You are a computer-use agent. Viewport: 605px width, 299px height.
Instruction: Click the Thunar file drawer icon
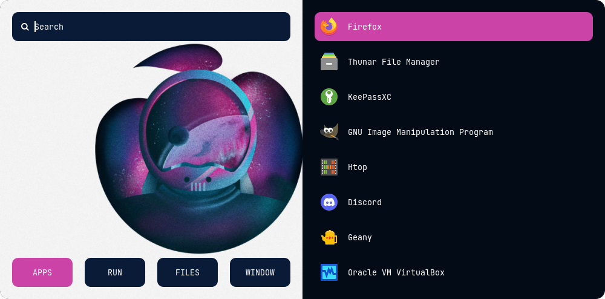coord(329,62)
